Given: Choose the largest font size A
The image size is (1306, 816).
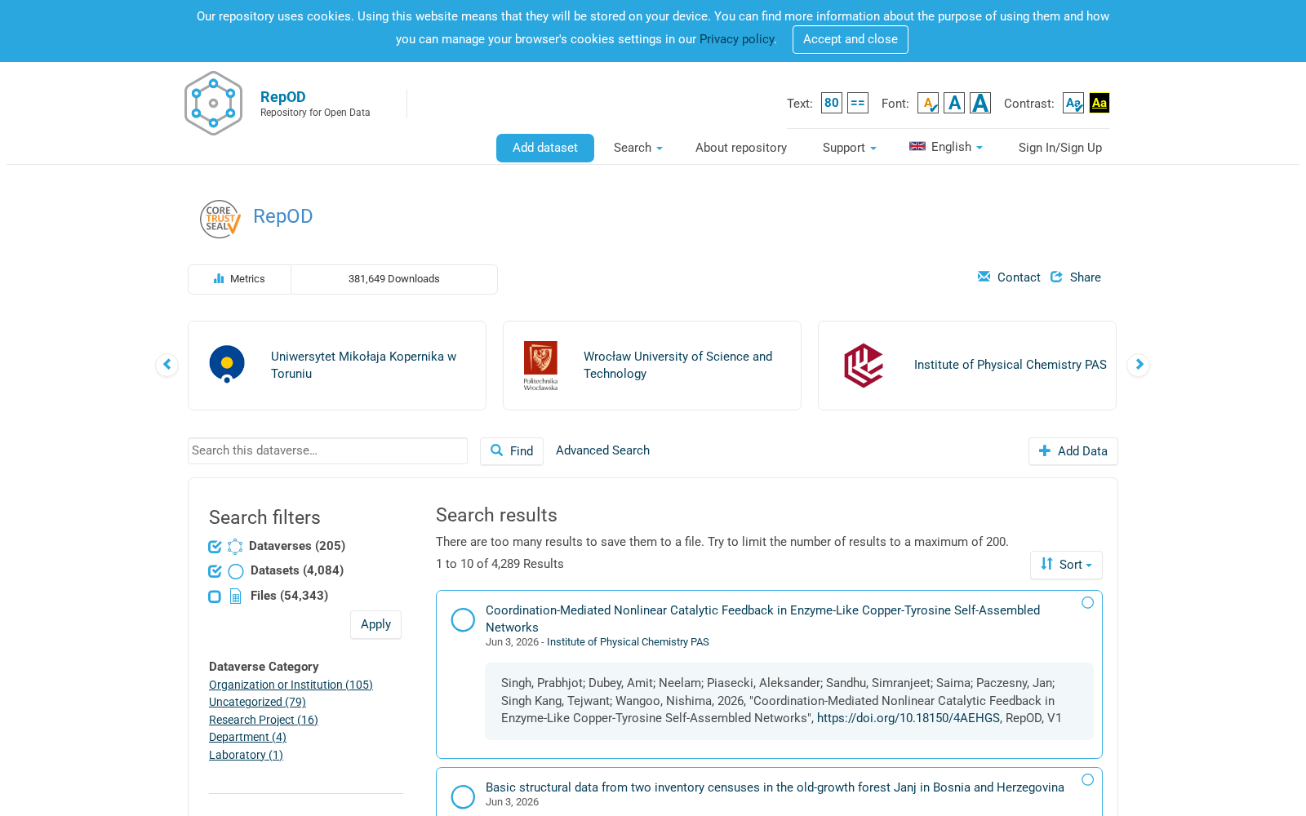Looking at the screenshot, I should tap(980, 103).
